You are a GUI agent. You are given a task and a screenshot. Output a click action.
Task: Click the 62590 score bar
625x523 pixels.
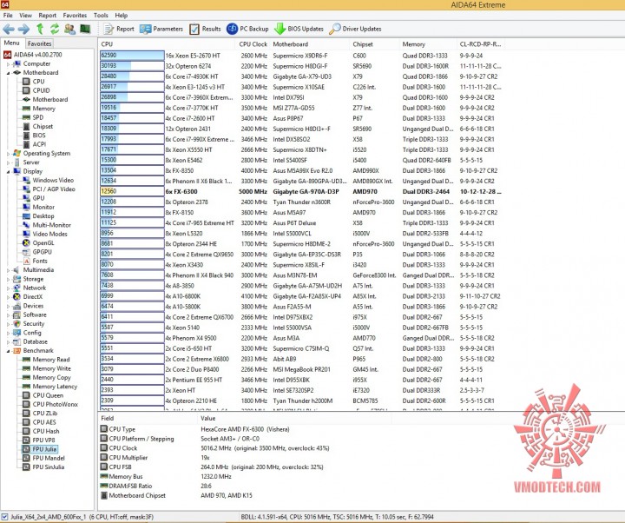tap(132, 56)
